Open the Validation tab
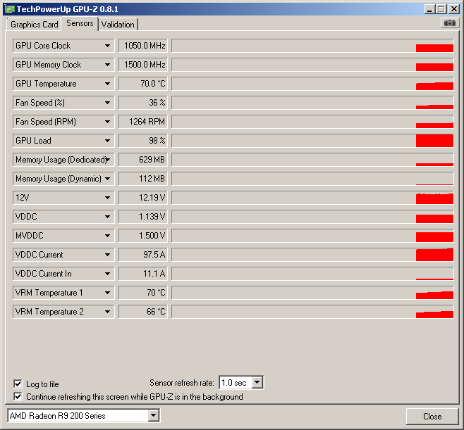The height and width of the screenshot is (430, 464). pos(118,25)
